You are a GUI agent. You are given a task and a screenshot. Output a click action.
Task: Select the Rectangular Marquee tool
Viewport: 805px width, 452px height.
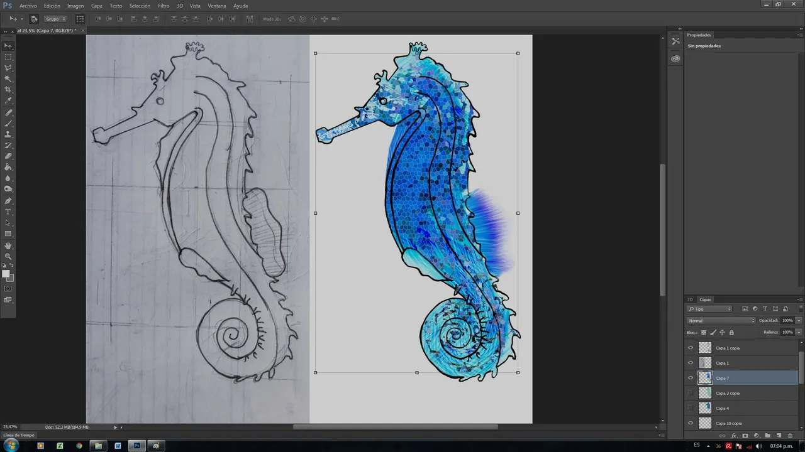click(8, 57)
